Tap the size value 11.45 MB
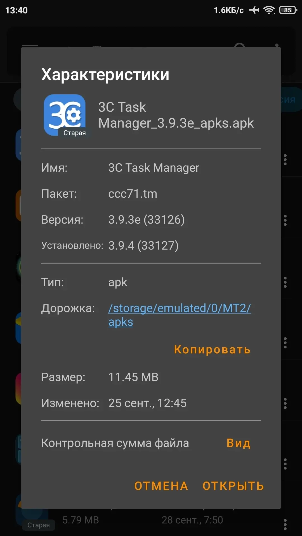Image resolution: width=302 pixels, height=536 pixels. (133, 377)
